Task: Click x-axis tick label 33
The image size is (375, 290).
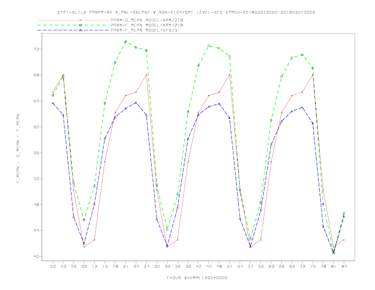Action: (167, 266)
